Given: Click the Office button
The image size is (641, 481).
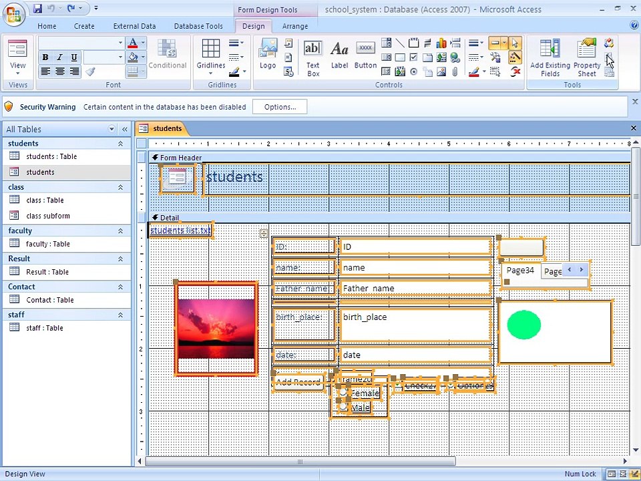Looking at the screenshot, I should [14, 14].
